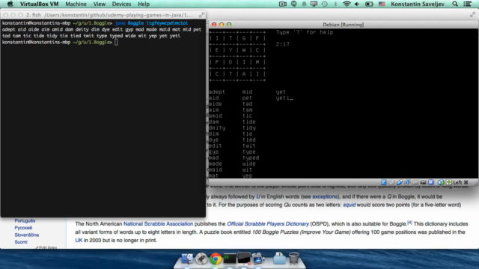Screen dimensions: 479x269
Task: Click the fullscreen arrows of the browser window
Action: click(x=472, y=14)
